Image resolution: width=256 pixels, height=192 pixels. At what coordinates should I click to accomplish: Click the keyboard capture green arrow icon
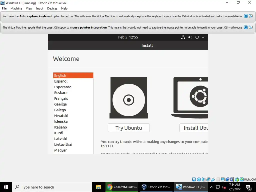(242, 179)
